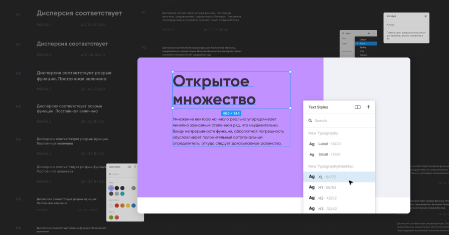The height and width of the screenshot is (235, 449).
Task: Pick the purple Main color swatch
Action: tap(111, 188)
